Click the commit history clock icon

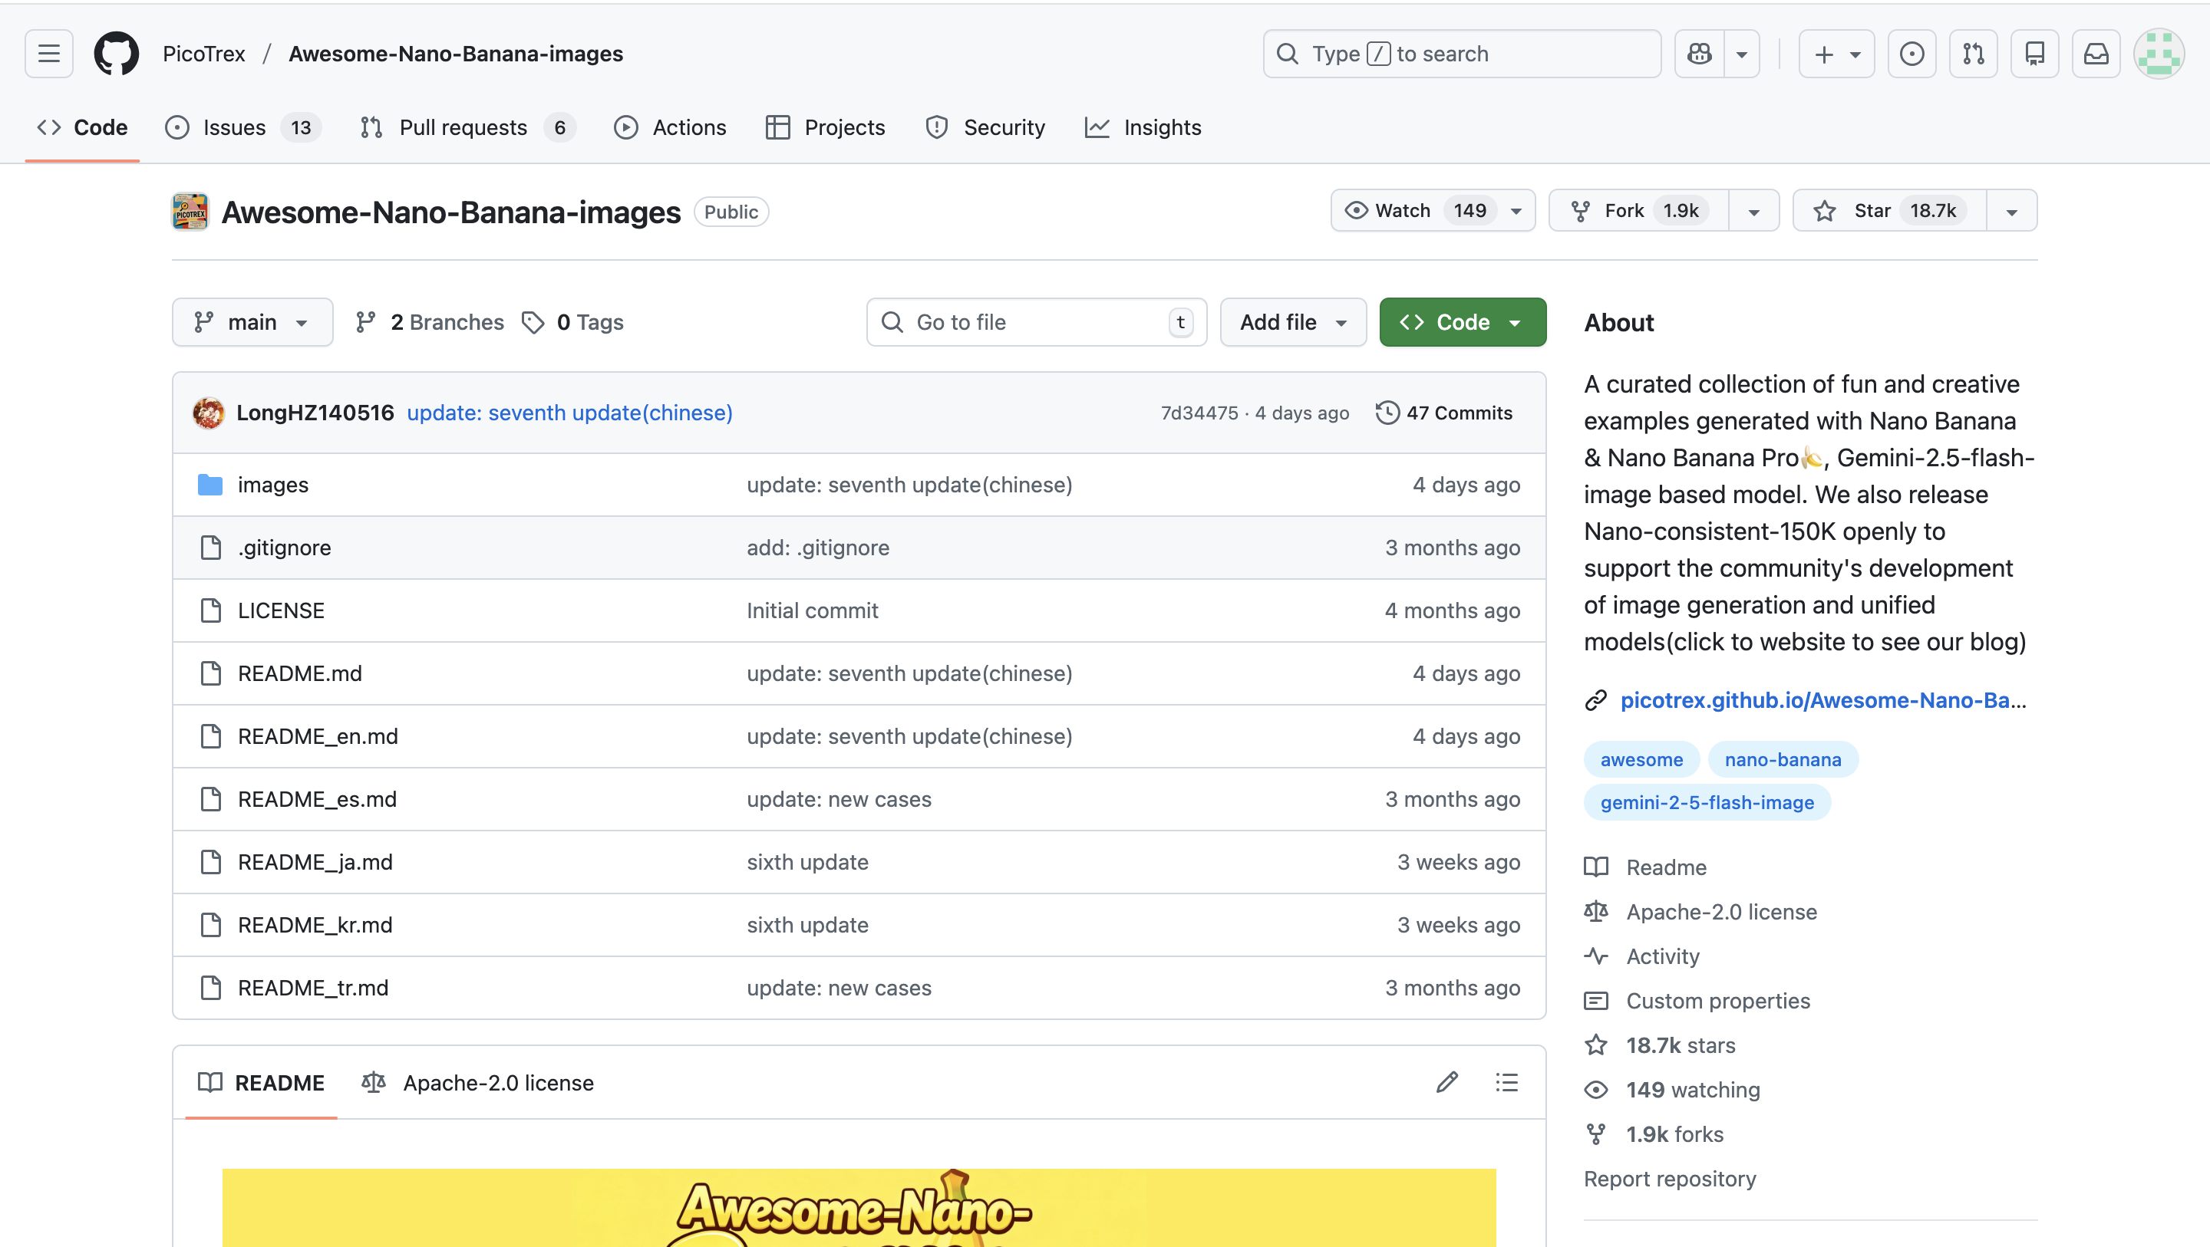click(1387, 413)
